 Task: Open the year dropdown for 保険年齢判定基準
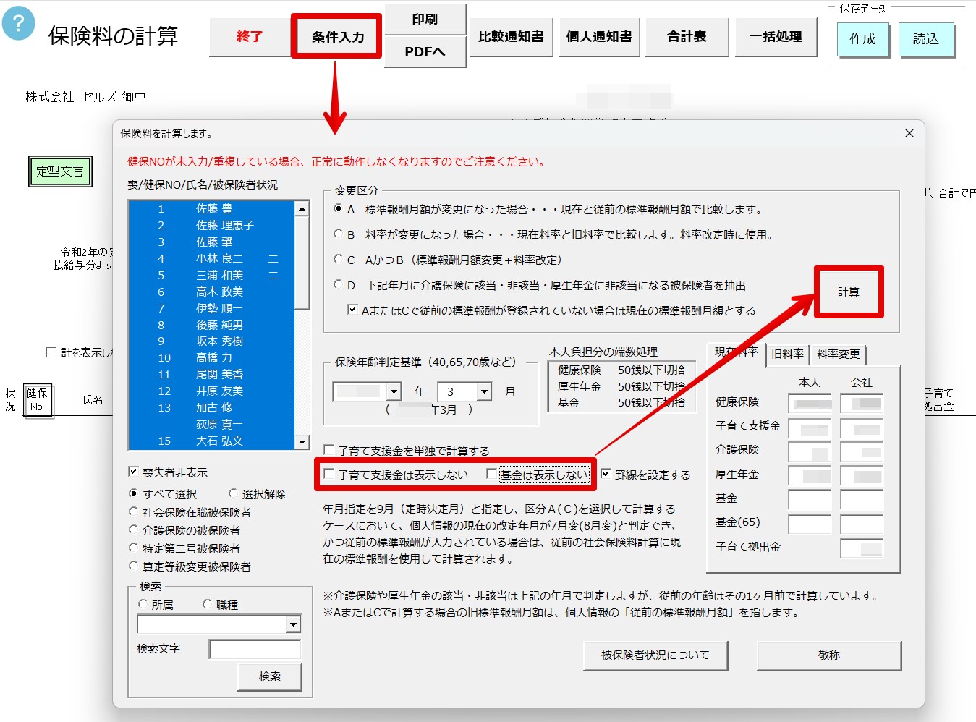click(x=394, y=391)
